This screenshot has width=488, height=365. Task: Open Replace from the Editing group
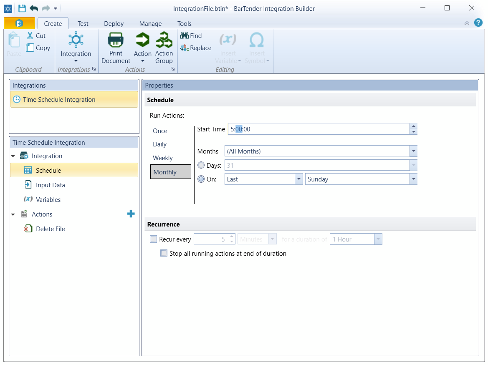[x=196, y=48]
